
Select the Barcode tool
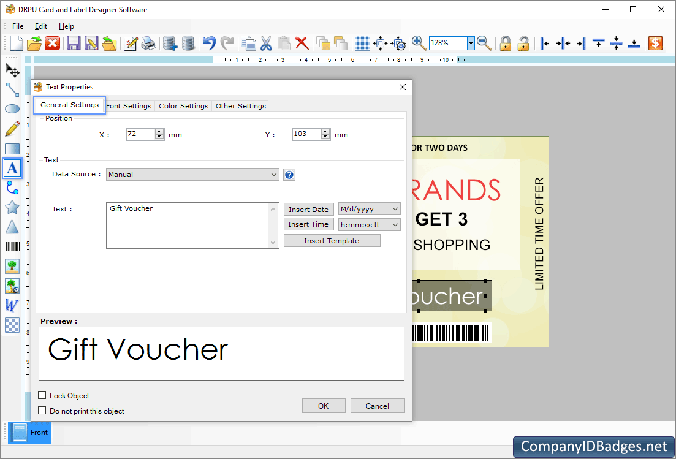[x=12, y=246]
